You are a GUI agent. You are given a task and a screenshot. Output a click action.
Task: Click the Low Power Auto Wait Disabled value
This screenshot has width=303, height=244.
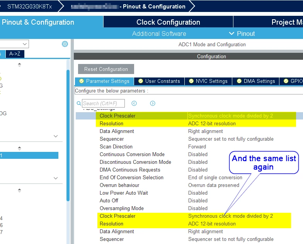point(198,193)
